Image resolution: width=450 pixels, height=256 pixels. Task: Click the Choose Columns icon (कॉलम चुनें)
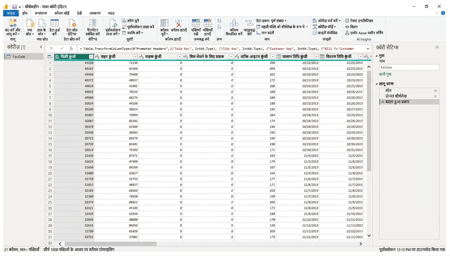pyautogui.click(x=164, y=23)
